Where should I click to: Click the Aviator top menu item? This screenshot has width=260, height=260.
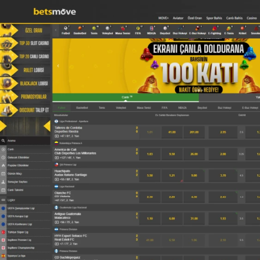point(178,18)
